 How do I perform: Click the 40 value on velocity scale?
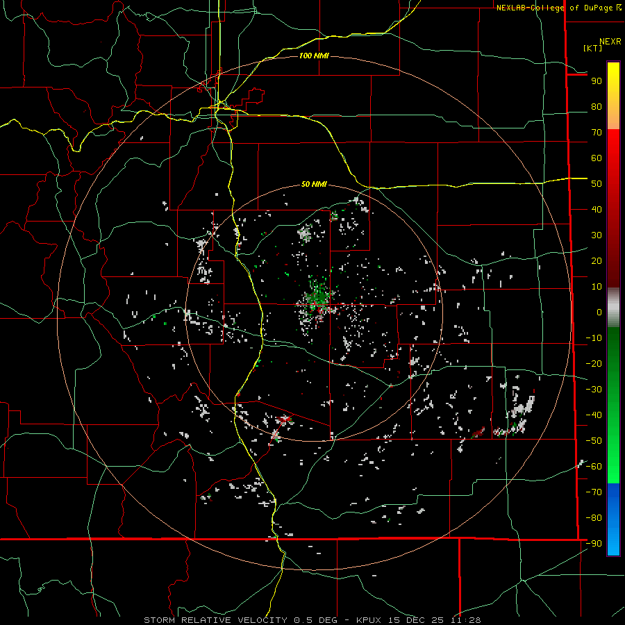tap(597, 210)
